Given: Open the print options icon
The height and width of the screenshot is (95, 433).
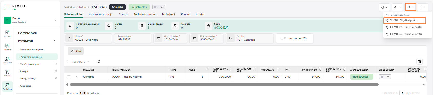Looking at the screenshot, I should coord(384,7).
